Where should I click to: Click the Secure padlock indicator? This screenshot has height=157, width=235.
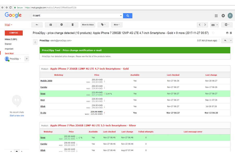tap(18, 8)
